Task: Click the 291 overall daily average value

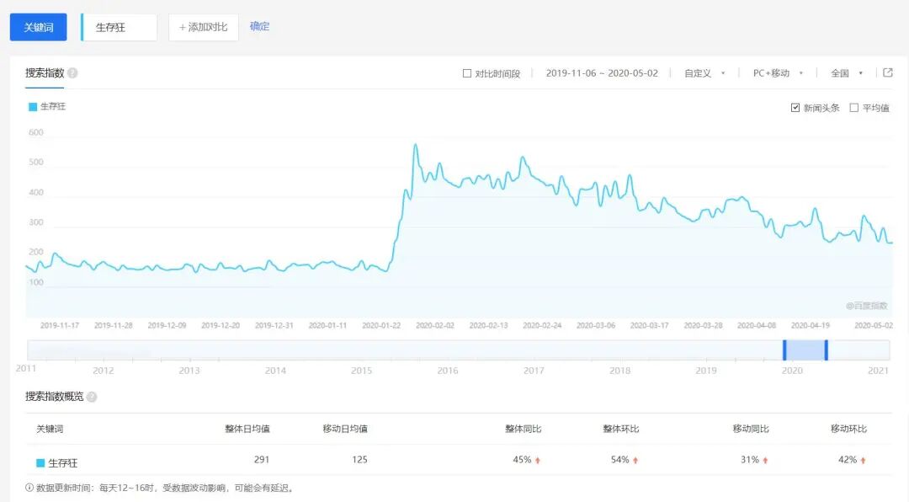Action: [262, 460]
